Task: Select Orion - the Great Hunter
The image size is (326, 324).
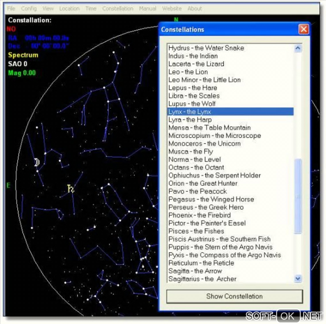Action: [230, 184]
